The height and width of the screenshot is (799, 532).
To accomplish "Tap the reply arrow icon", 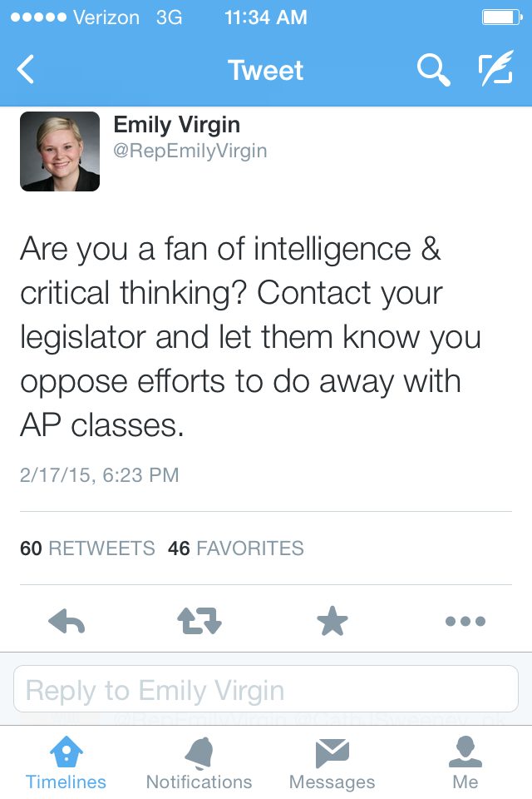I will click(66, 621).
